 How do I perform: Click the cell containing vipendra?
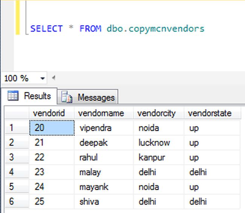point(104,128)
